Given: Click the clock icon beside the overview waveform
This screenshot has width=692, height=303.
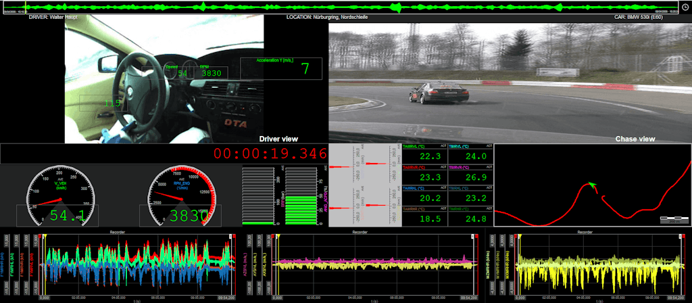Looking at the screenshot, I should click(x=685, y=7).
